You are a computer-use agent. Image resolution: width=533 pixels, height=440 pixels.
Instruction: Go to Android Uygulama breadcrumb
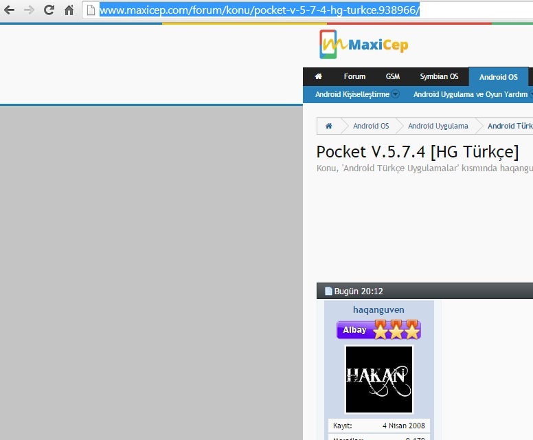(438, 126)
